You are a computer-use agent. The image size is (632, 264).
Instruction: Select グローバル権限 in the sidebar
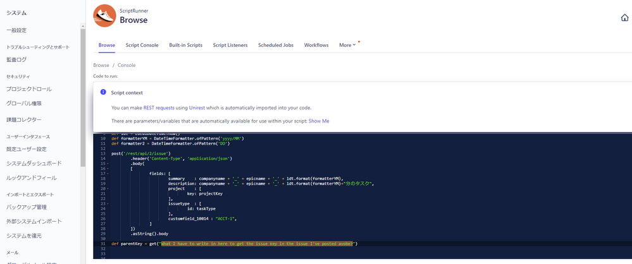(24, 104)
